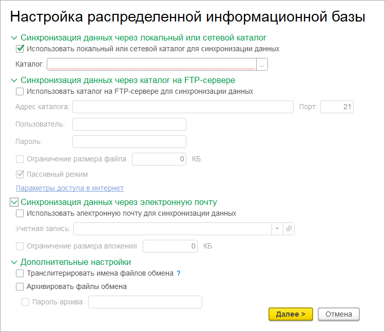
Task: Check Транслитерировать имена файлов обмена
Action: click(x=20, y=274)
